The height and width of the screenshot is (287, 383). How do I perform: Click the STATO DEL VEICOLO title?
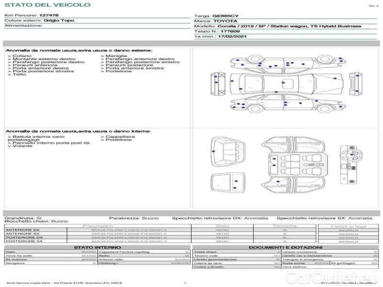click(x=47, y=5)
